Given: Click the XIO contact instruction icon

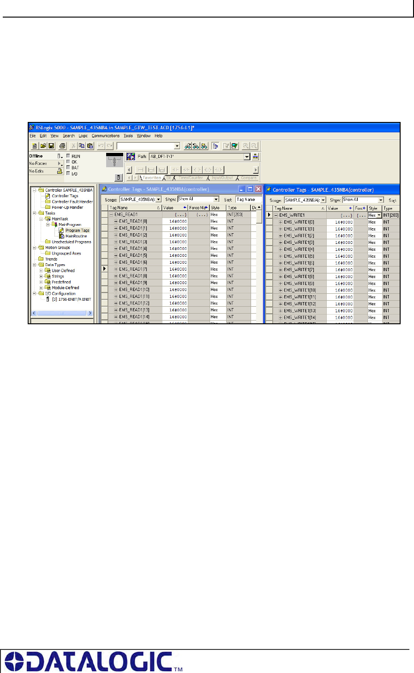Looking at the screenshot, I should [x=186, y=170].
